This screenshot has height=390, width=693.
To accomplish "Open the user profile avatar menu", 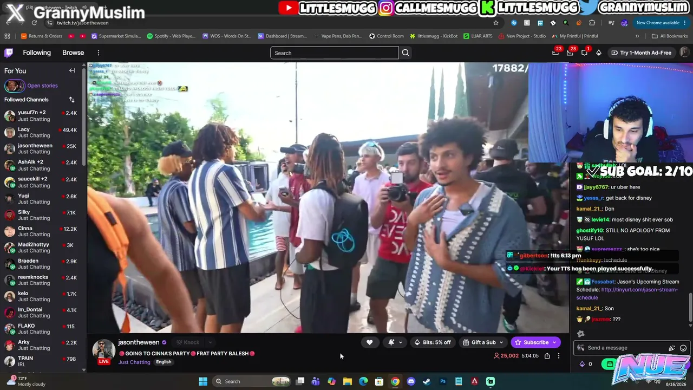I will pyautogui.click(x=684, y=53).
